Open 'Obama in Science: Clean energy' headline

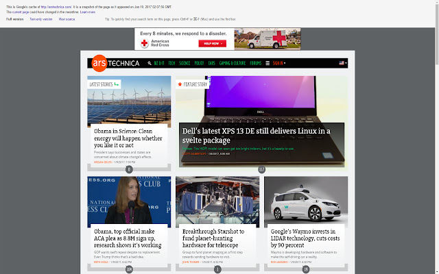[128, 138]
